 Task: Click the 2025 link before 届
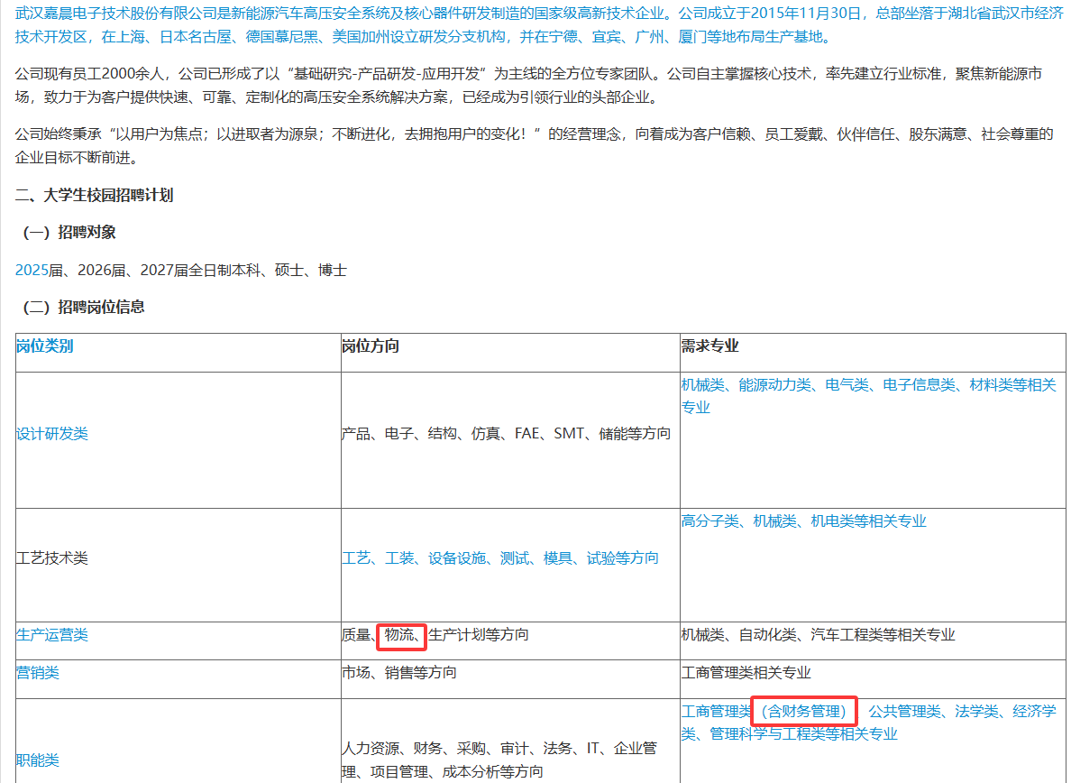tap(32, 271)
